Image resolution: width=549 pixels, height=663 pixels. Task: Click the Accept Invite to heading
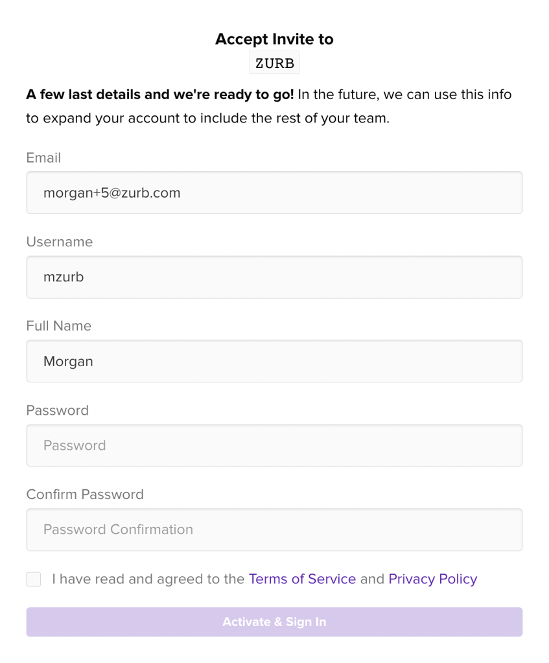coord(274,39)
